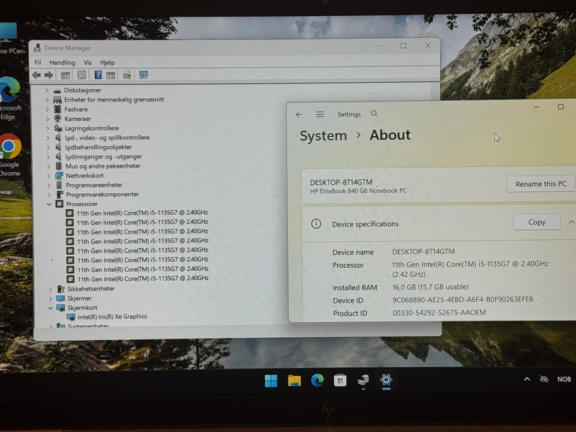This screenshot has width=576, height=432.
Task: Click Back arrow in Device Manager toolbar
Action: [37, 75]
